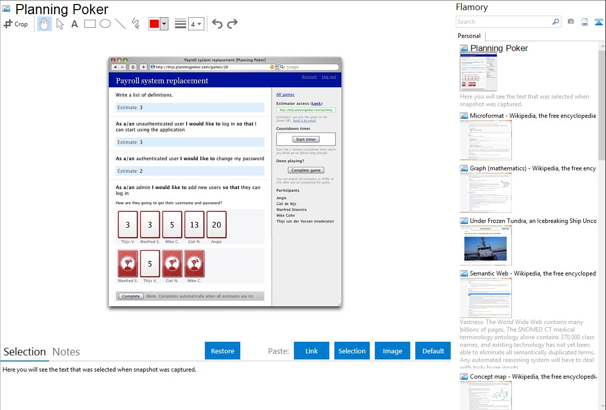This screenshot has width=606, height=410.
Task: Click the snapshot icon beside Concept map
Action: tap(464, 377)
